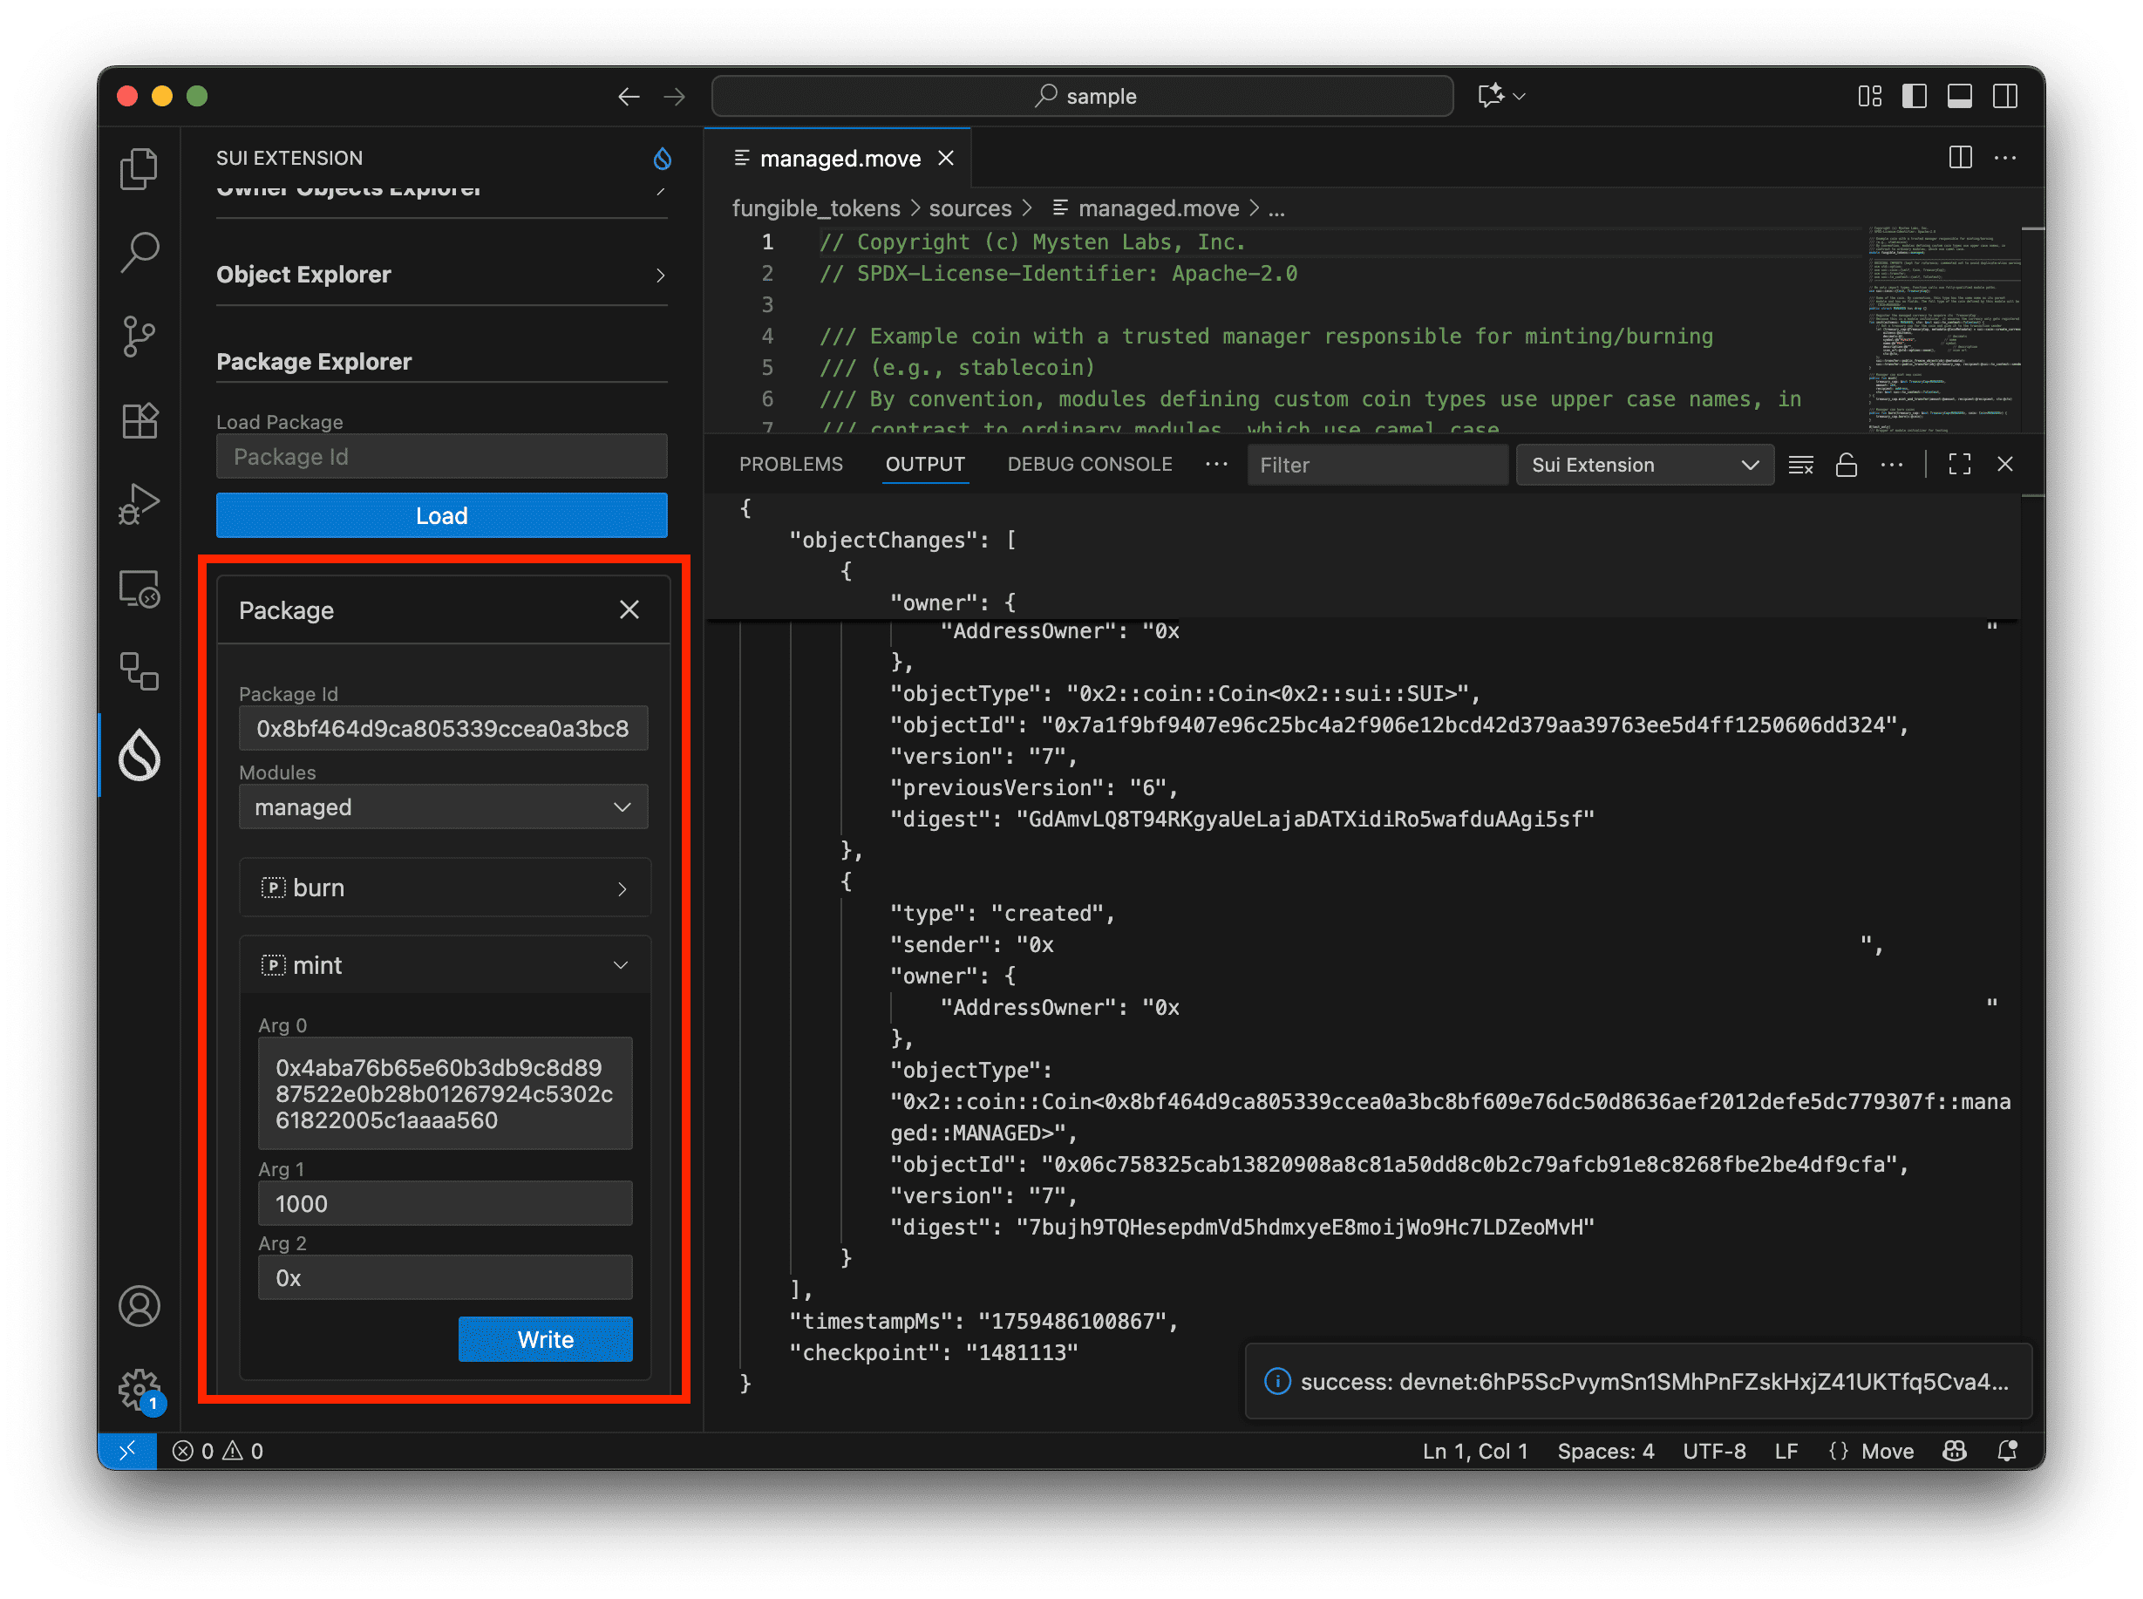Click the Package Id load input field

click(x=441, y=457)
